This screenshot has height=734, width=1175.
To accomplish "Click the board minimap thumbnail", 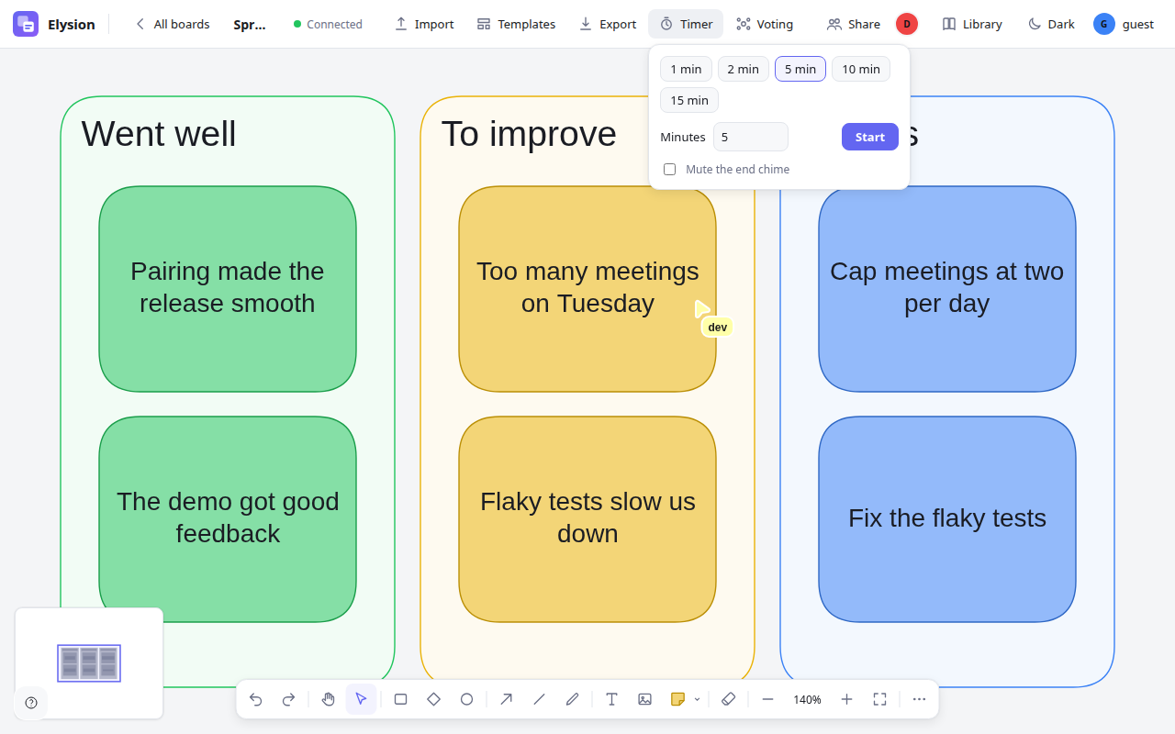I will coord(89,662).
